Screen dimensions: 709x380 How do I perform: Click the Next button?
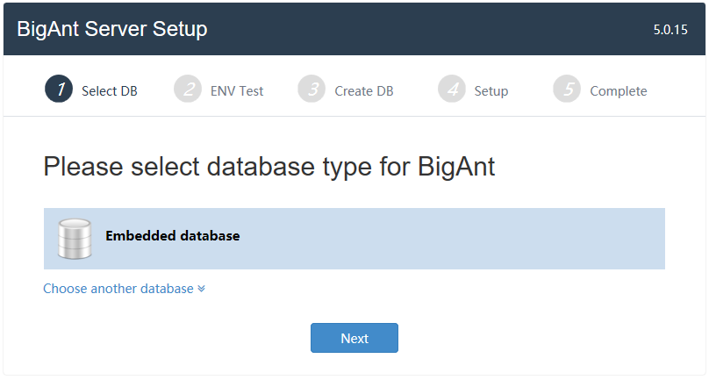click(354, 338)
